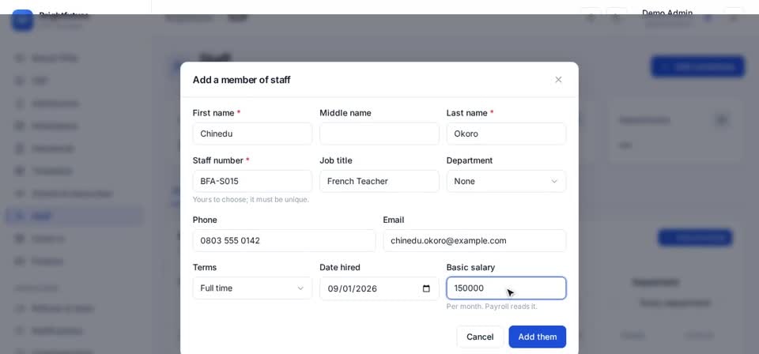Screen dimensions: 759x354
Task: Focus the Email field with chinedu.okoro@example.com
Action: point(474,240)
